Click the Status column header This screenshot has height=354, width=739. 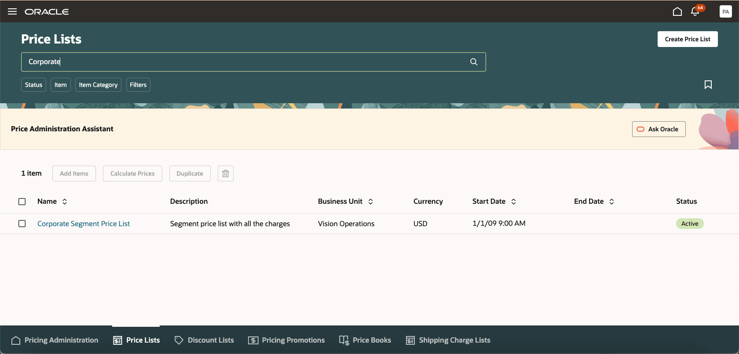(x=687, y=202)
